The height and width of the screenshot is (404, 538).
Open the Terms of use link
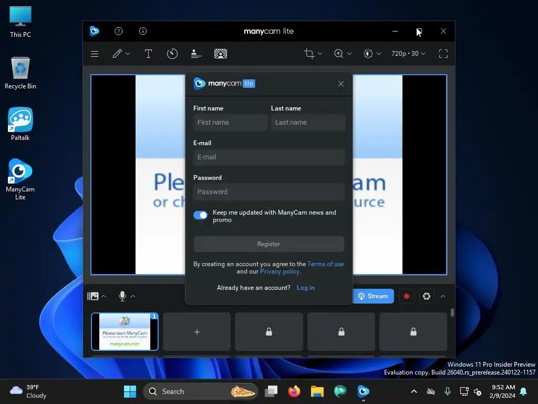point(326,264)
